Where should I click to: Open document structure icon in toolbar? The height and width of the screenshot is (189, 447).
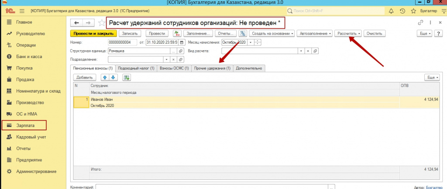pyautogui.click(x=243, y=33)
